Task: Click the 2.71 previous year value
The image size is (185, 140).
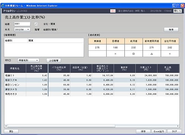Action: pos(152,48)
